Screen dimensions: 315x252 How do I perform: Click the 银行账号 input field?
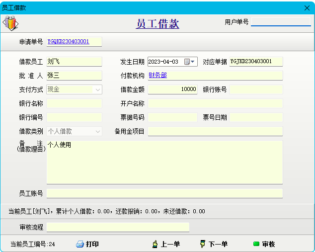(x=256, y=89)
